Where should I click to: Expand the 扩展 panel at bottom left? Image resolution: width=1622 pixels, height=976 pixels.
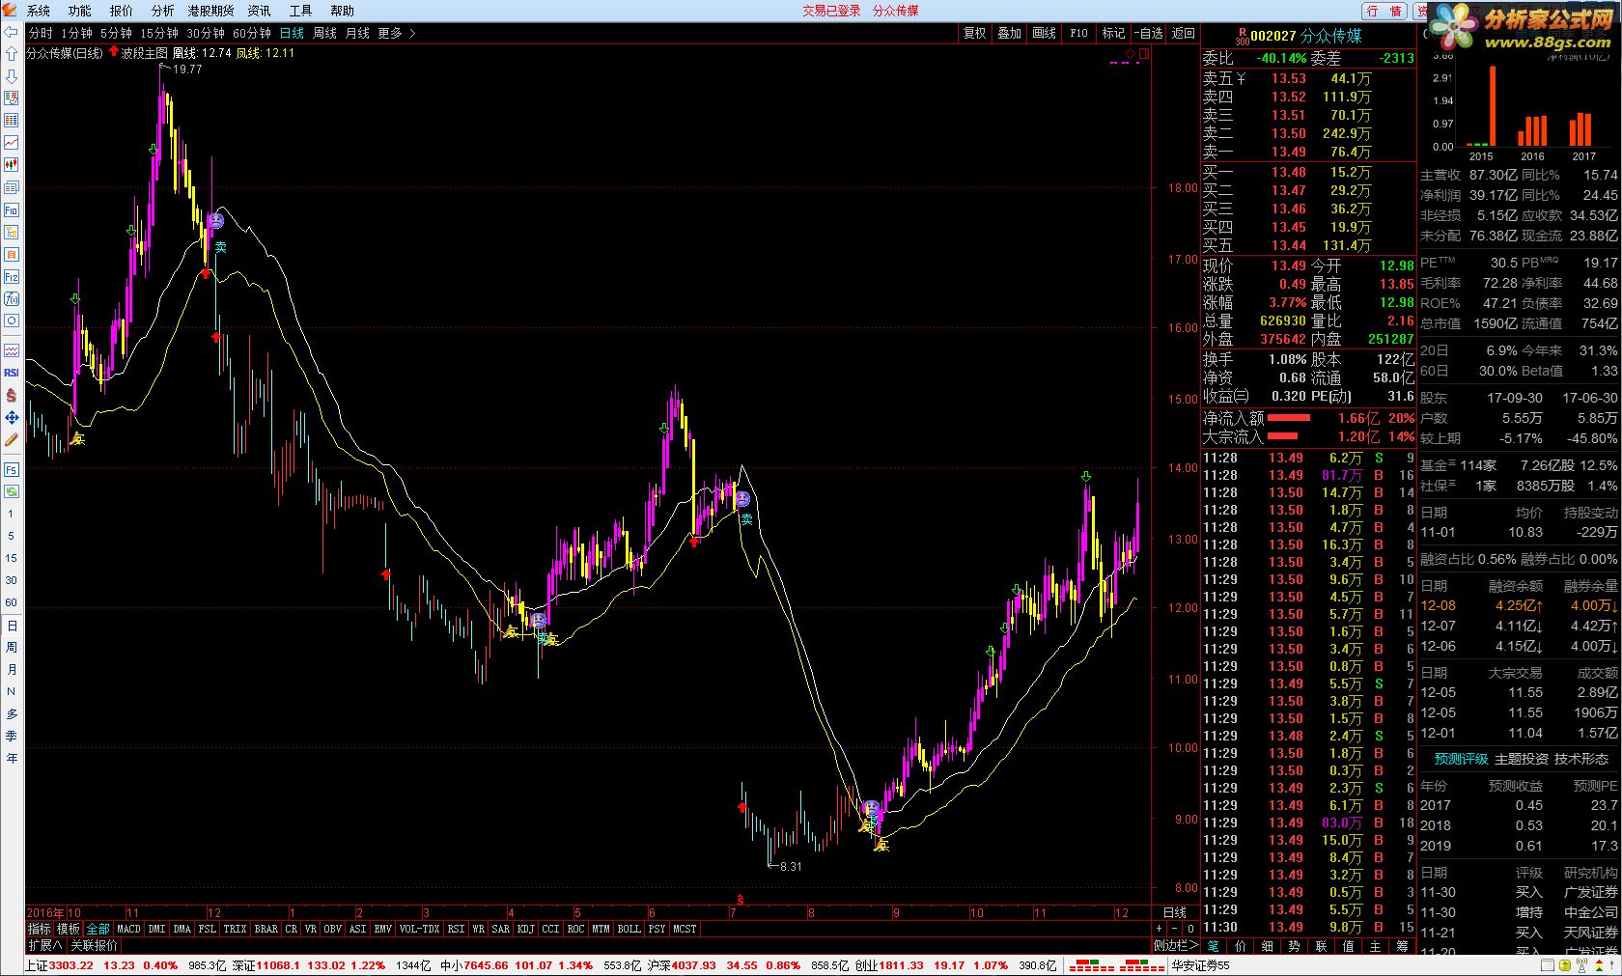[x=45, y=945]
